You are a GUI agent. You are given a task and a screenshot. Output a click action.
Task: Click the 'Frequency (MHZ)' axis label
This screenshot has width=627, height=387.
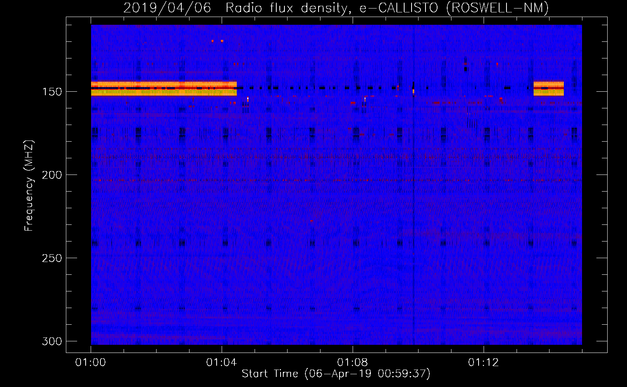[x=29, y=186]
